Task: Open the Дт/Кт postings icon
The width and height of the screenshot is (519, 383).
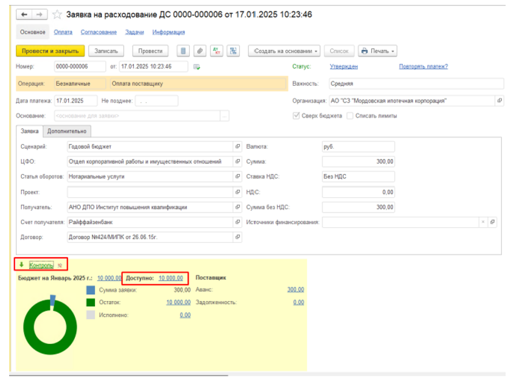Action: tap(216, 51)
